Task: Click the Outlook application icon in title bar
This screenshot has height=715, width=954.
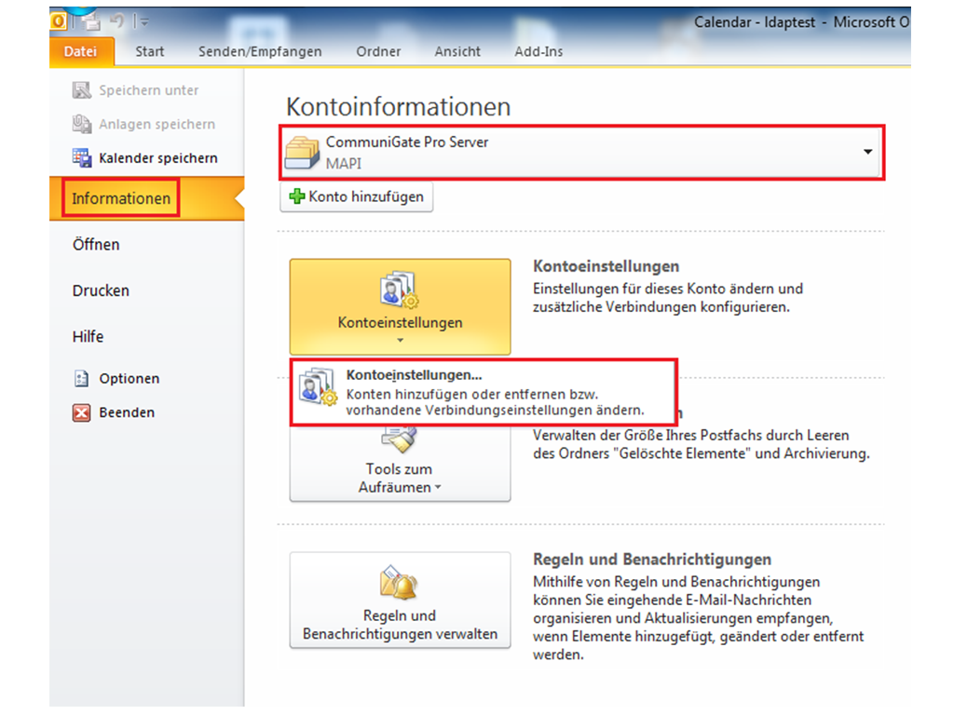Action: [x=57, y=21]
